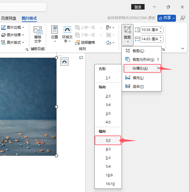Click the Login (登录) button
Viewport: 189px width, 192px height.
138,7
